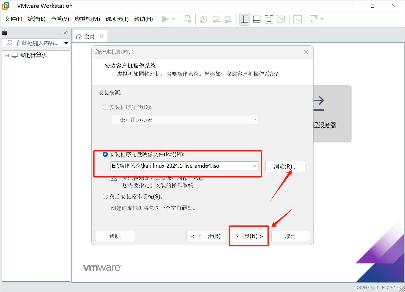
Task: Click the 上一步(B) back button
Action: tap(206, 236)
